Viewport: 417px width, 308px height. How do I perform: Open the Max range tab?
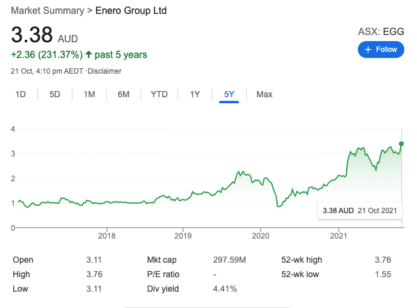(x=264, y=94)
